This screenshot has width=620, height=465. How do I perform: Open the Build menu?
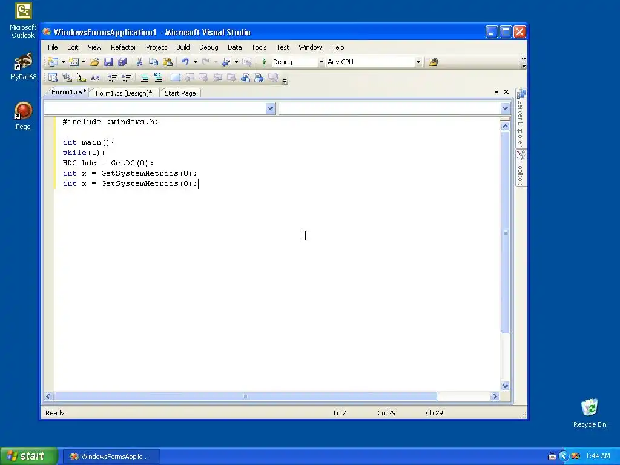[x=183, y=47]
